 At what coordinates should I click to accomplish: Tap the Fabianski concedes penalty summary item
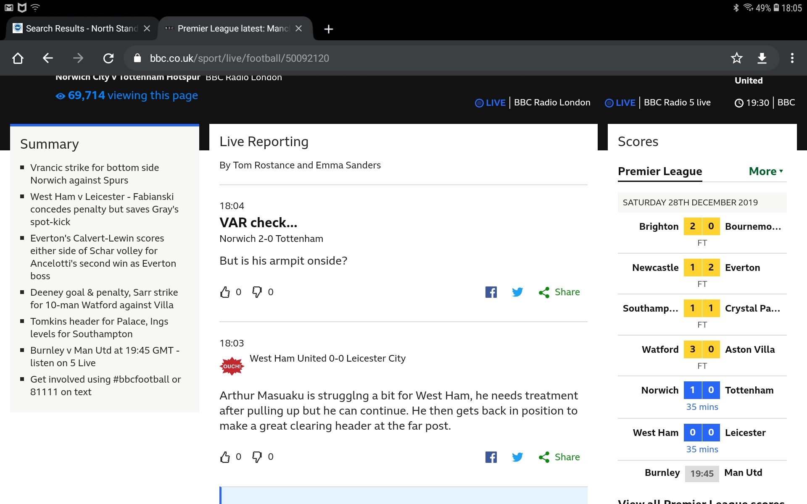tap(104, 209)
